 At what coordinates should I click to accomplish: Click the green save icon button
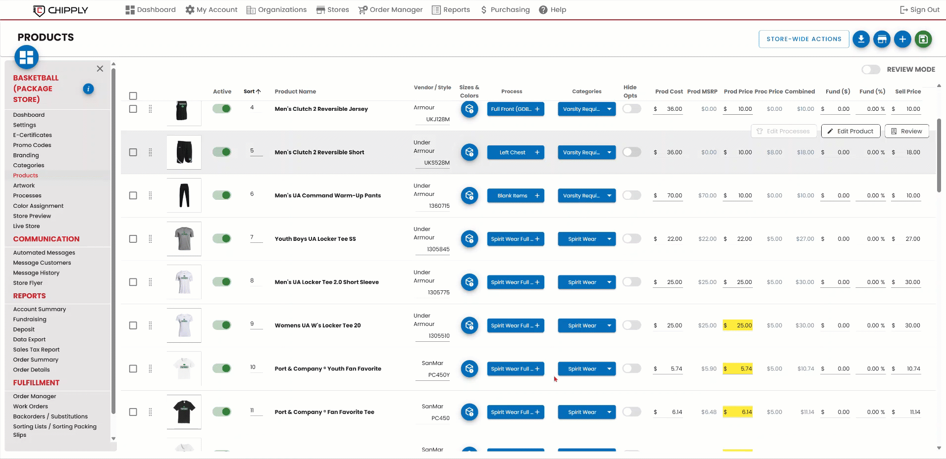[923, 39]
